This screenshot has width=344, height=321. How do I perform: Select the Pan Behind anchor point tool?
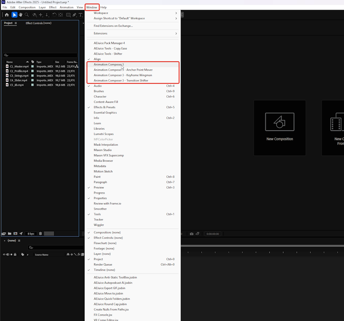coord(61,15)
